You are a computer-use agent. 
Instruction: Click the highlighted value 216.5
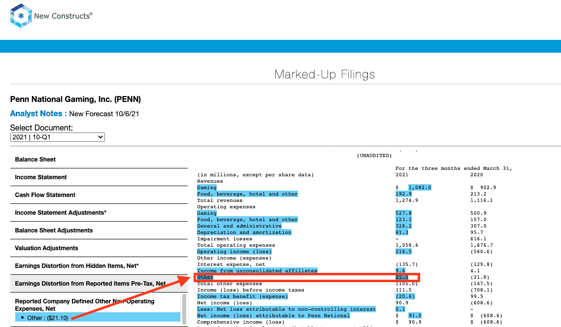403,252
